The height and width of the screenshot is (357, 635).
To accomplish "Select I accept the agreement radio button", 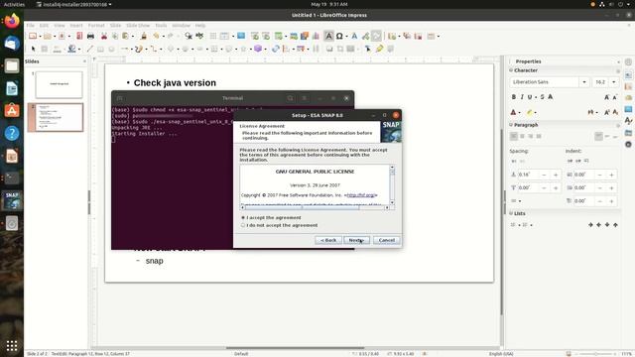I will point(243,218).
